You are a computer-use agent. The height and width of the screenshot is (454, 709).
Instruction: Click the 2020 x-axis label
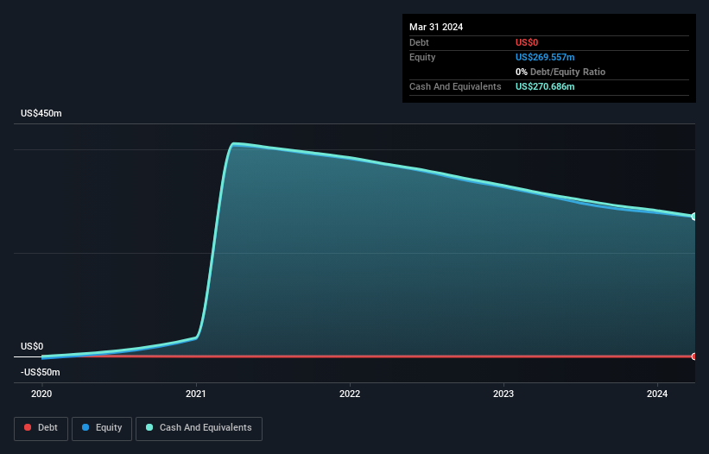[x=41, y=394]
